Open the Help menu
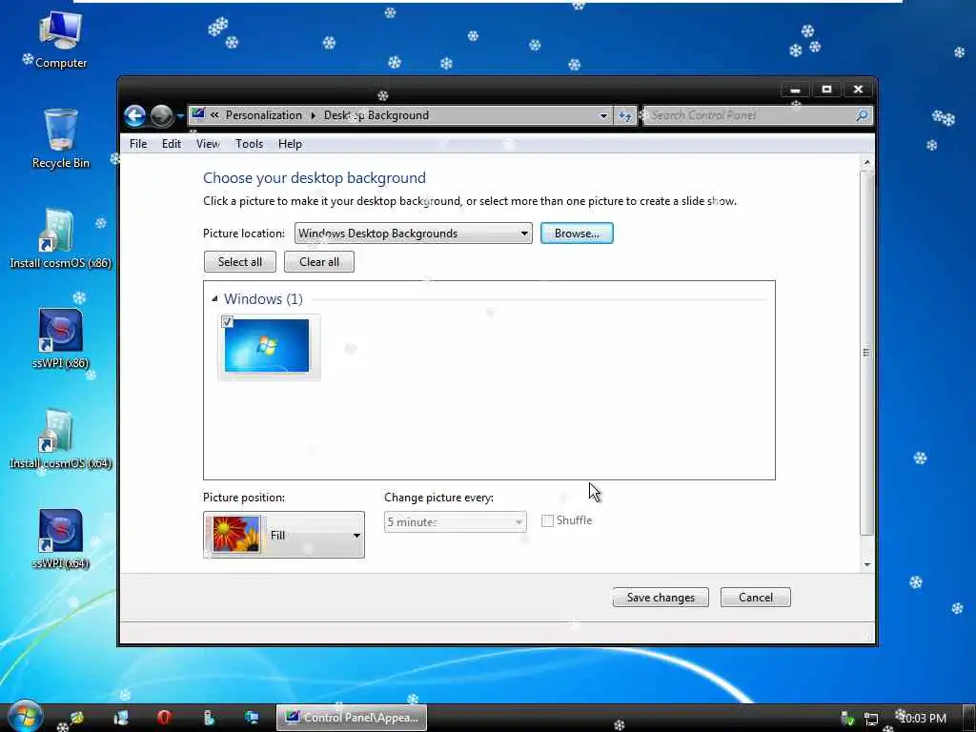 pos(290,144)
